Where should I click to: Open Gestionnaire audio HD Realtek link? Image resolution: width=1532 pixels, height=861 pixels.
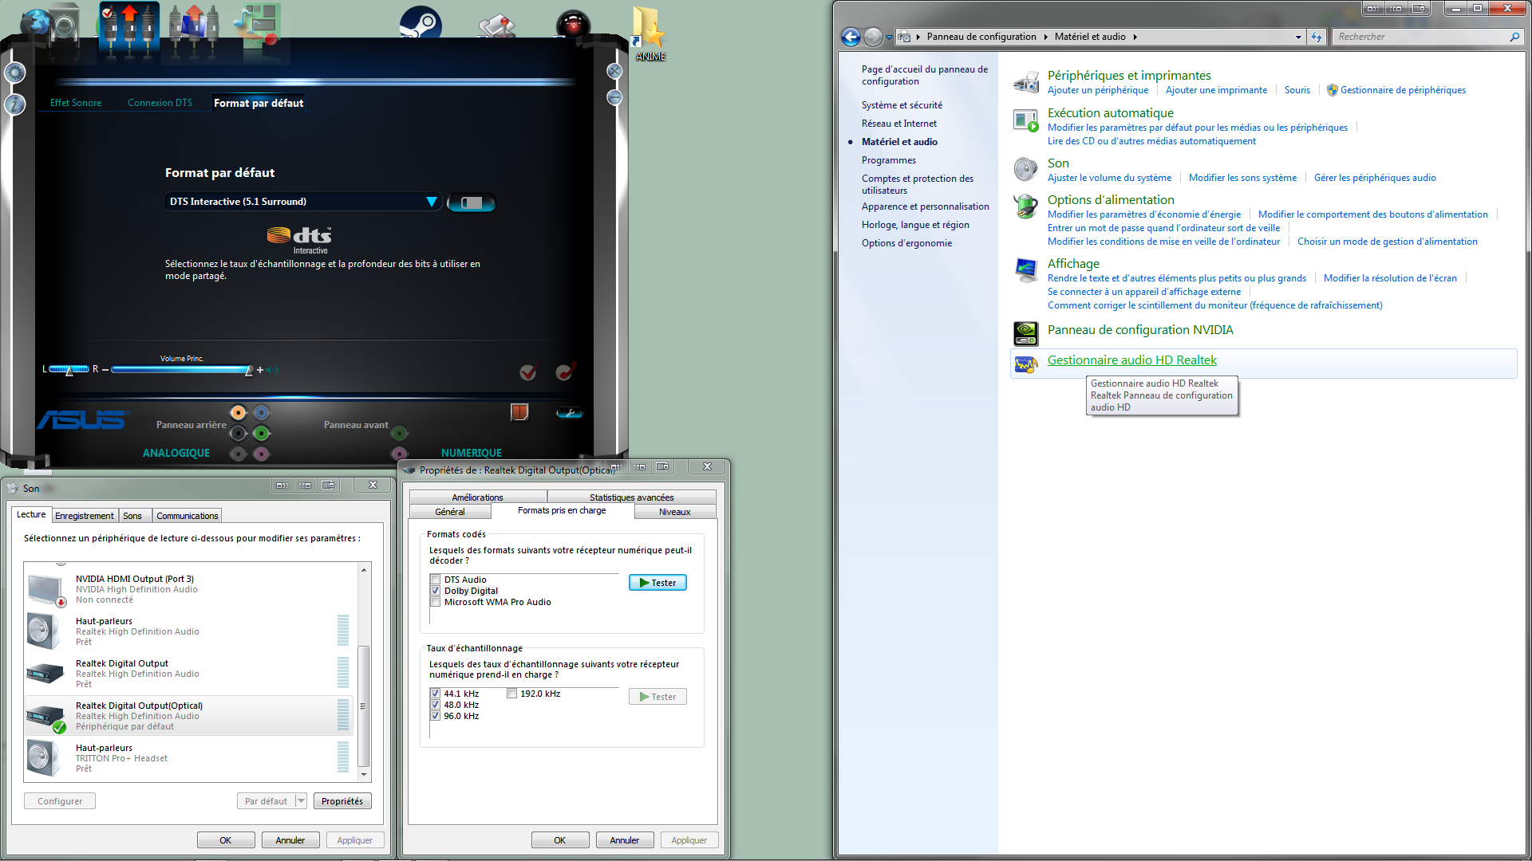1131,360
